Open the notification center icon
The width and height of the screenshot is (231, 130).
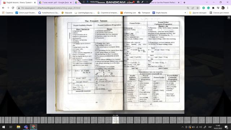click(226, 127)
